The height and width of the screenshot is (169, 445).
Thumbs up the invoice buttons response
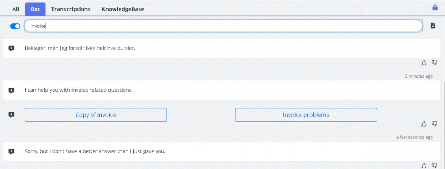(x=424, y=124)
